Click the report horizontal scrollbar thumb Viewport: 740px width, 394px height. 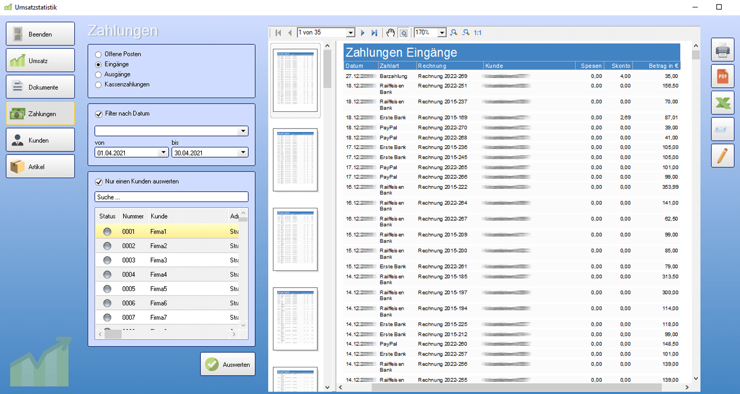pyautogui.click(x=516, y=387)
